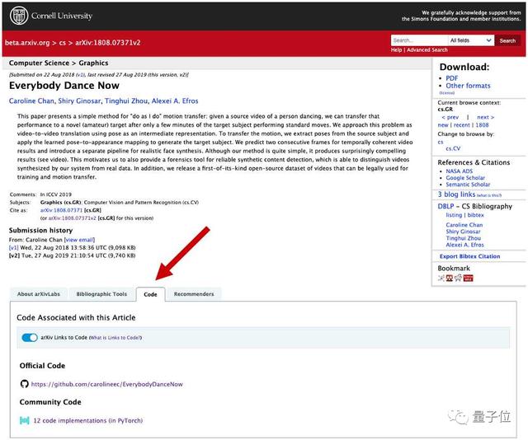The image size is (528, 440).
Task: Open Tinghui Zhou in the DBLP sidebar
Action: pos(464,238)
